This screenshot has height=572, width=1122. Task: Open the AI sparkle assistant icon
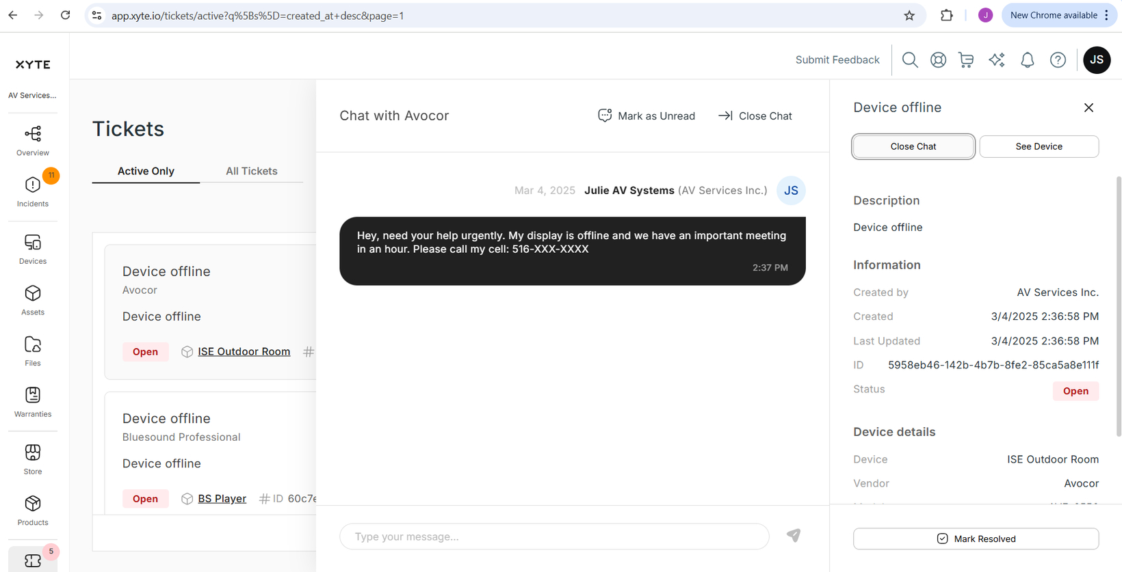click(x=997, y=60)
